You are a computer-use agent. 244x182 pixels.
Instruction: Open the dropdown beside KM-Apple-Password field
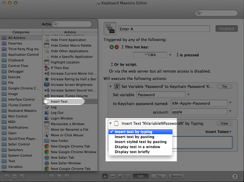[x=230, y=103]
